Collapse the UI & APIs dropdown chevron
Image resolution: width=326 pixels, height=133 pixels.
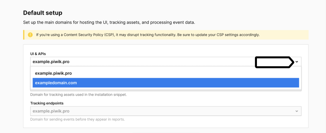click(297, 62)
